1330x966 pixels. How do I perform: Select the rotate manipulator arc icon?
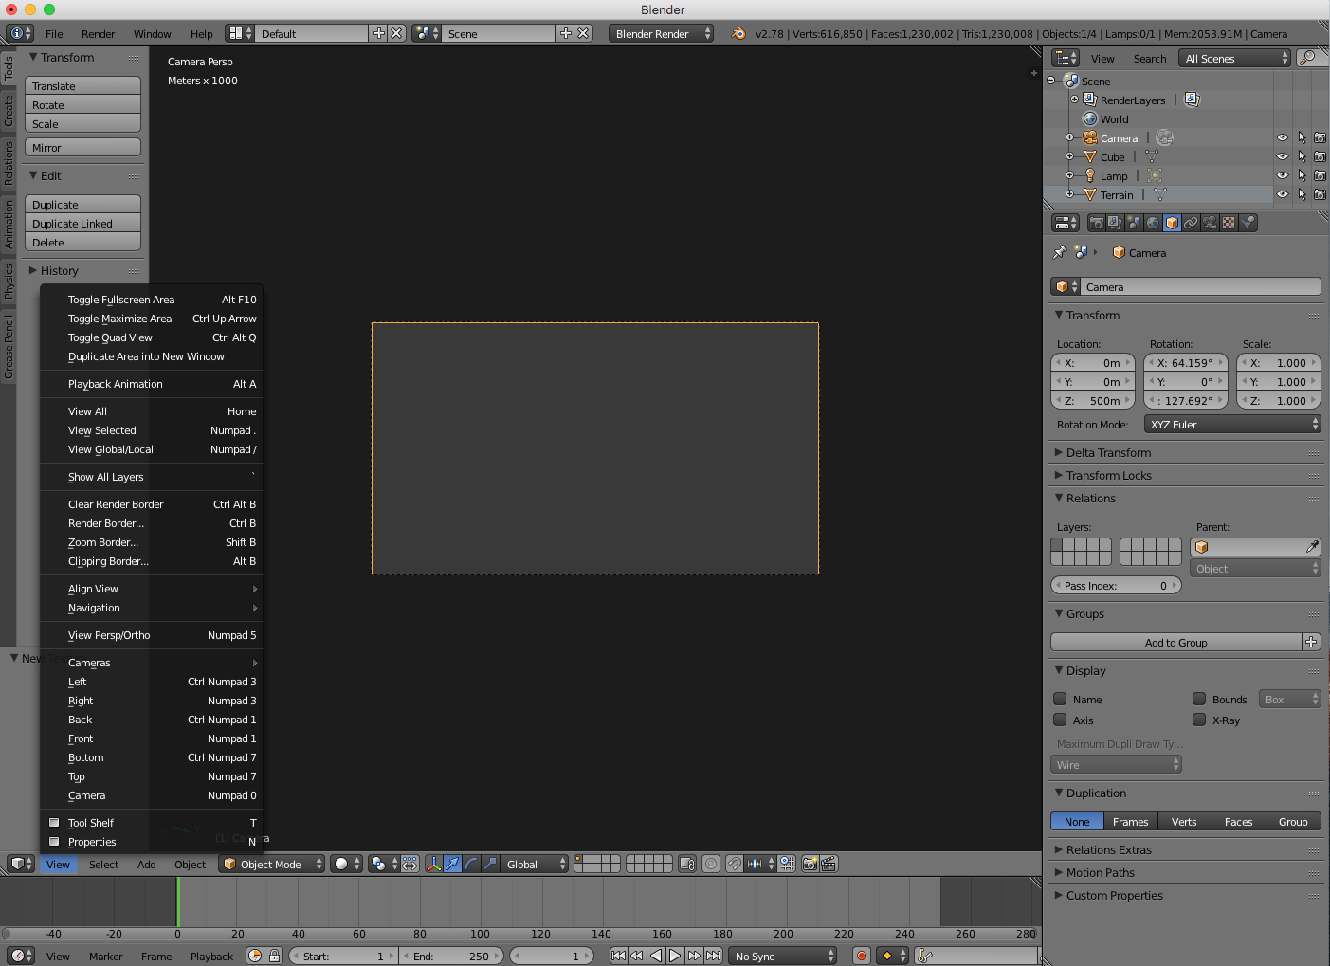click(471, 864)
